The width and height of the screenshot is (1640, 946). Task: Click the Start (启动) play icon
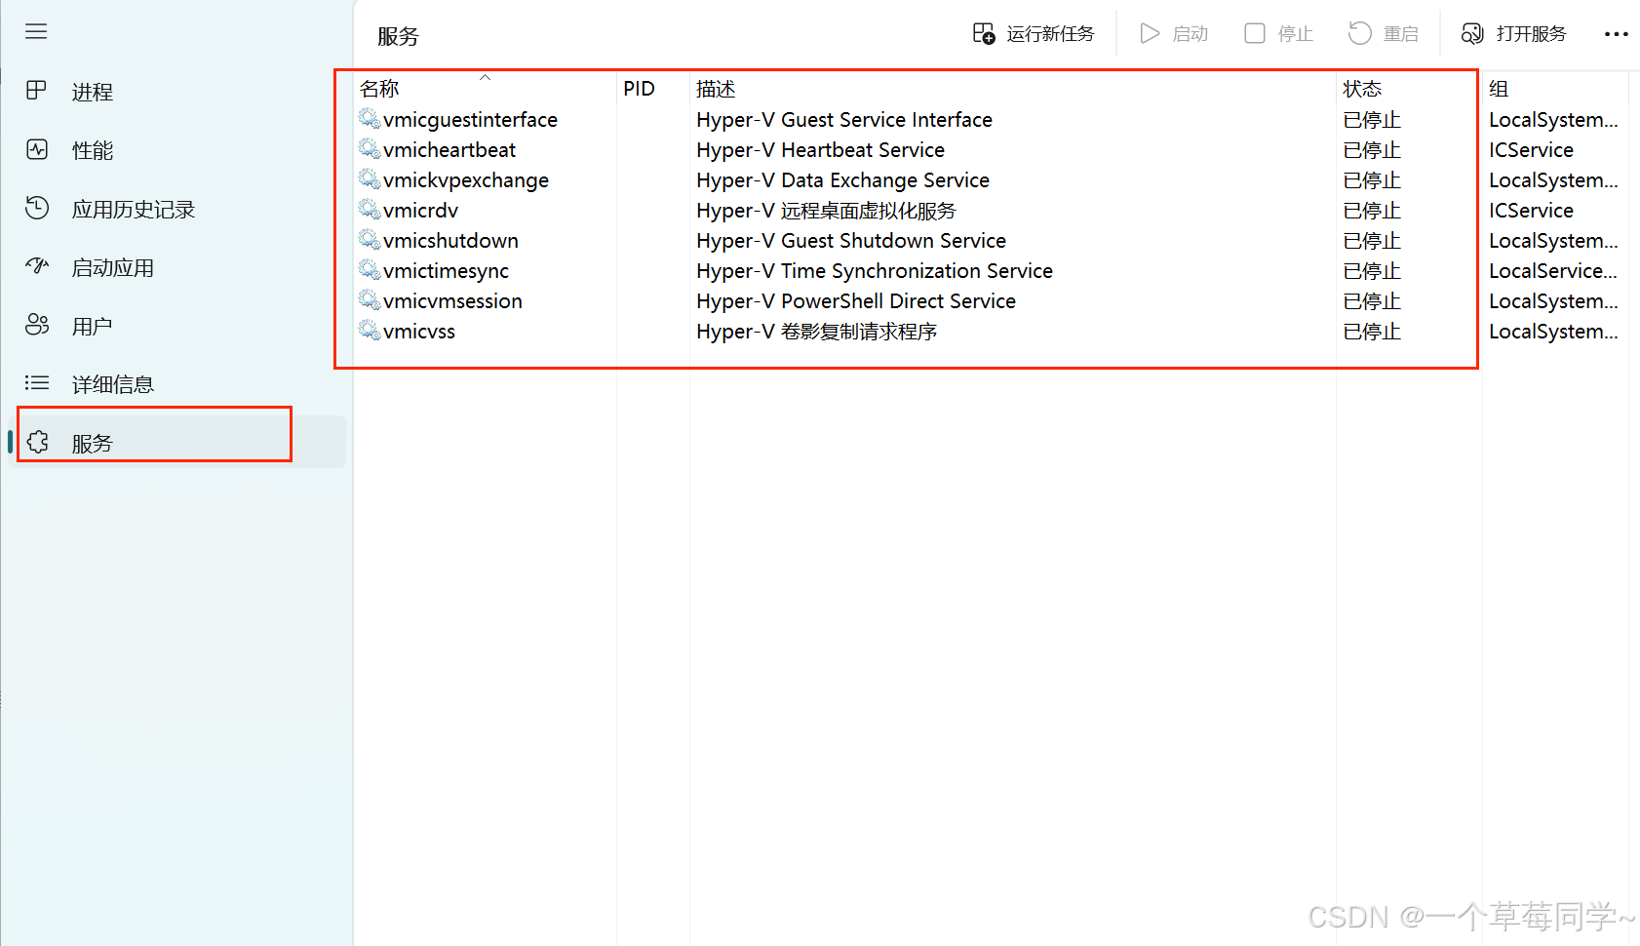(1150, 34)
